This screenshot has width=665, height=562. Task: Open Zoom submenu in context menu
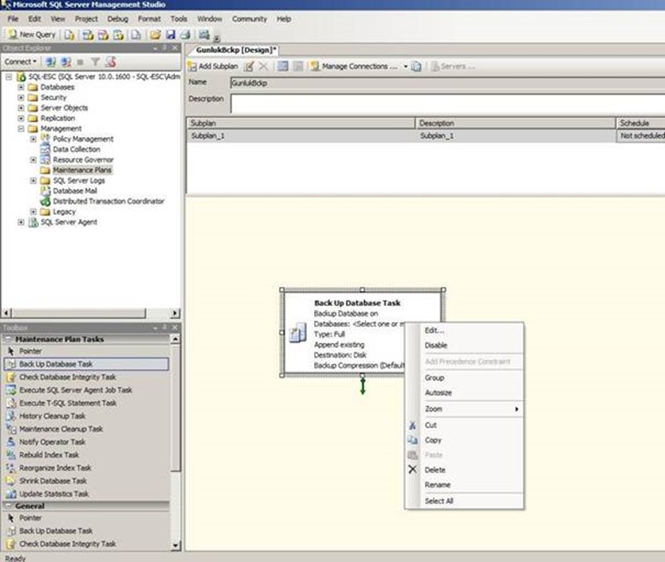[464, 409]
